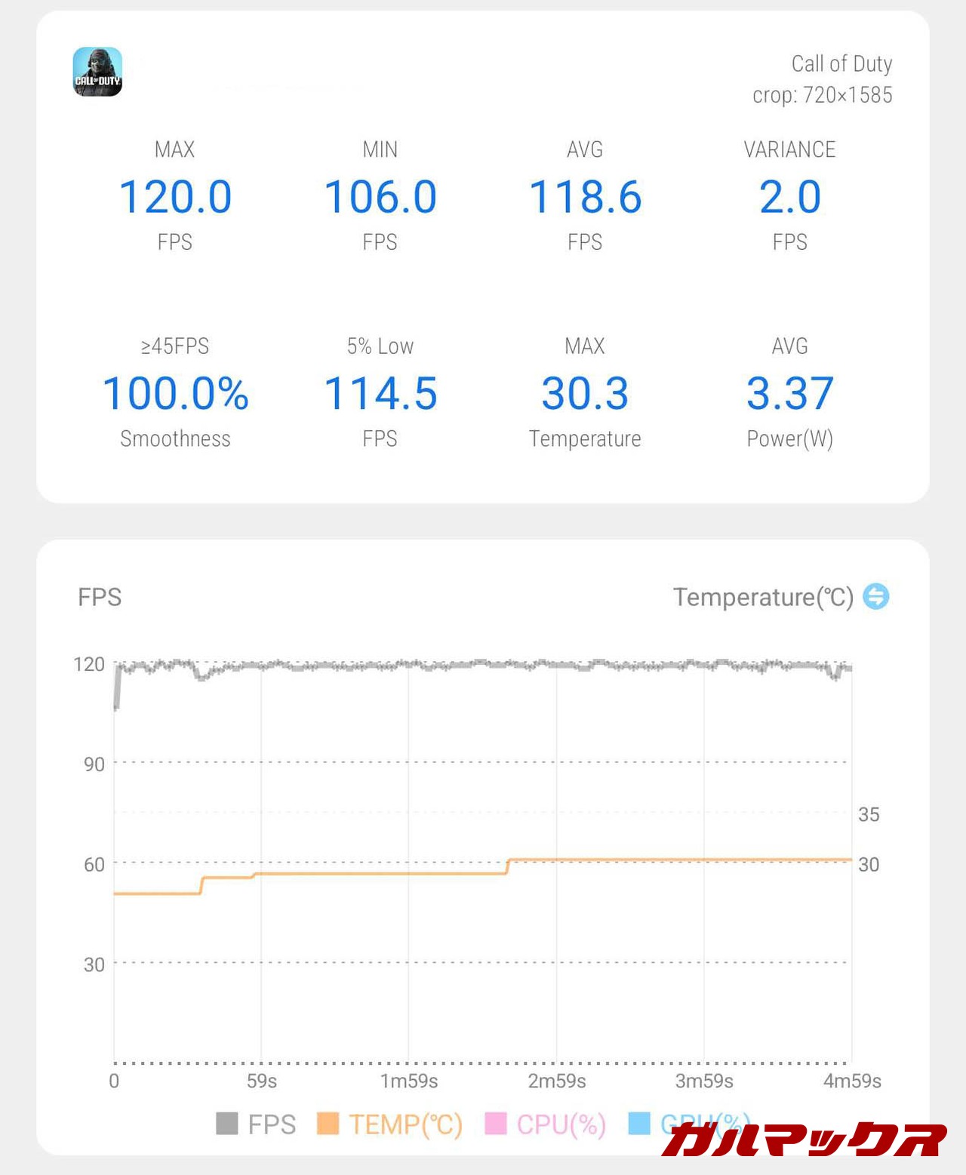Click the blue GPU legend color square
This screenshot has height=1175, width=966.
[639, 1123]
